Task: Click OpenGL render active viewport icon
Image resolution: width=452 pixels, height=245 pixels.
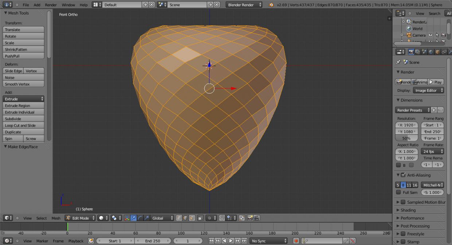Action: pyautogui.click(x=250, y=218)
